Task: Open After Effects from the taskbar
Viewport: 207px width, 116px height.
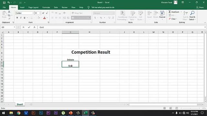Action: 56,113
